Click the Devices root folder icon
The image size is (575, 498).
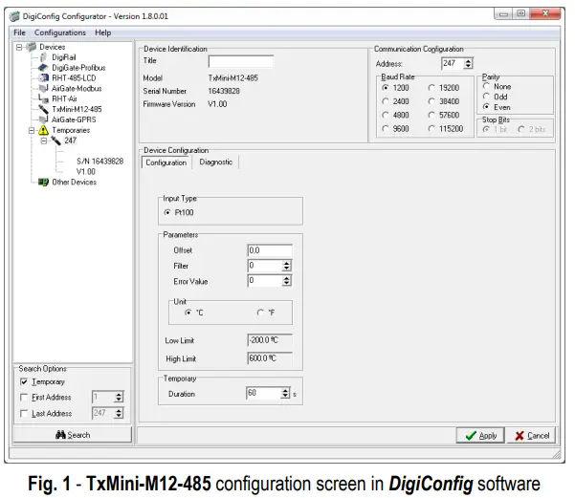pos(32,47)
